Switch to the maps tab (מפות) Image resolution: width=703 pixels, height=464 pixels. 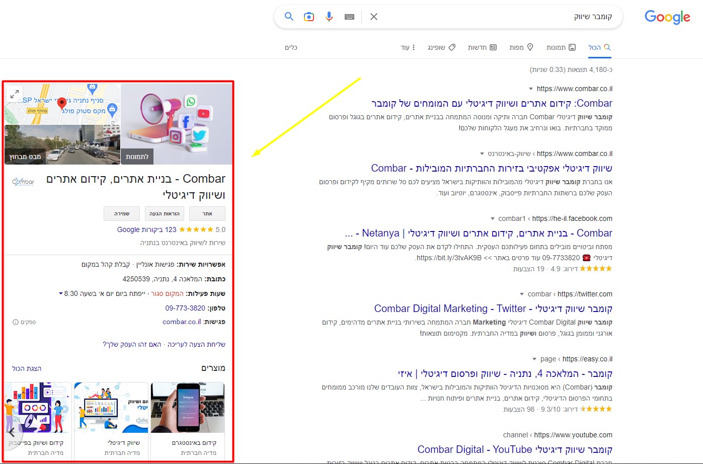click(x=521, y=47)
